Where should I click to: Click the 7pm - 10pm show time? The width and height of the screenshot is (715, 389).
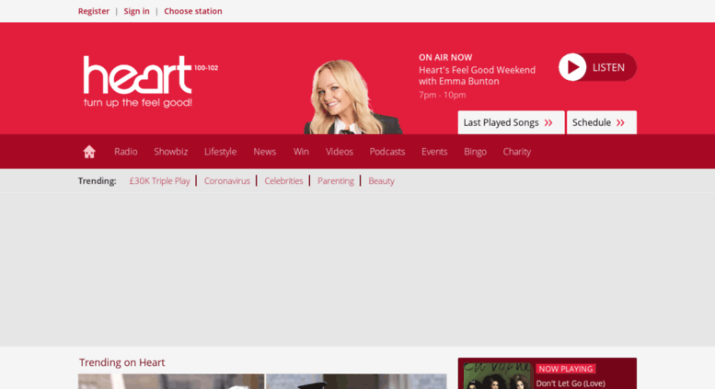443,95
